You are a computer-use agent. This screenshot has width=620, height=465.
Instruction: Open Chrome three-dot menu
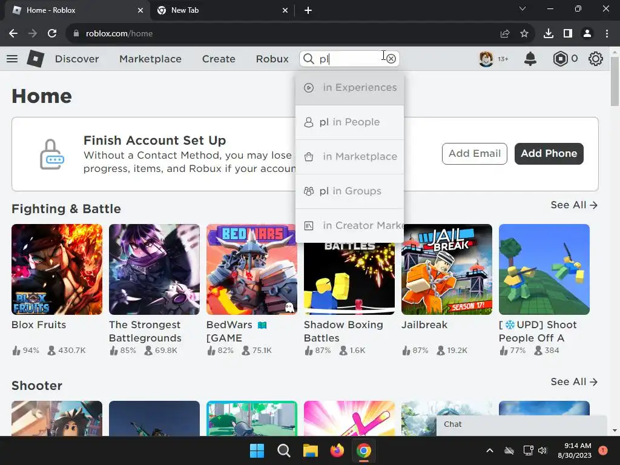click(x=607, y=34)
